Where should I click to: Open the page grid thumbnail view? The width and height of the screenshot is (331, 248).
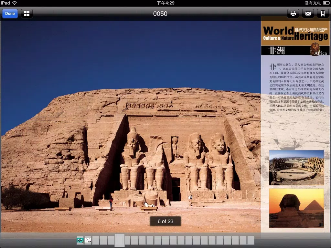(x=27, y=14)
